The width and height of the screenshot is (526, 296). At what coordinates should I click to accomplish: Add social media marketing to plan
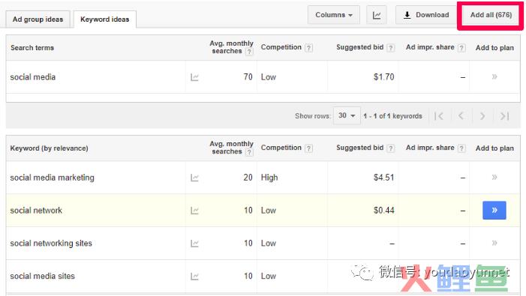tap(494, 177)
